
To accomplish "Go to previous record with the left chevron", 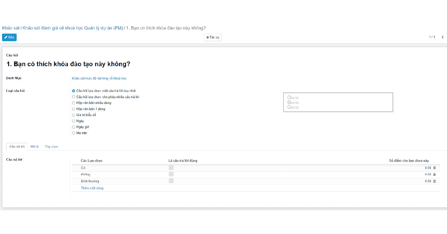I will pos(443,37).
